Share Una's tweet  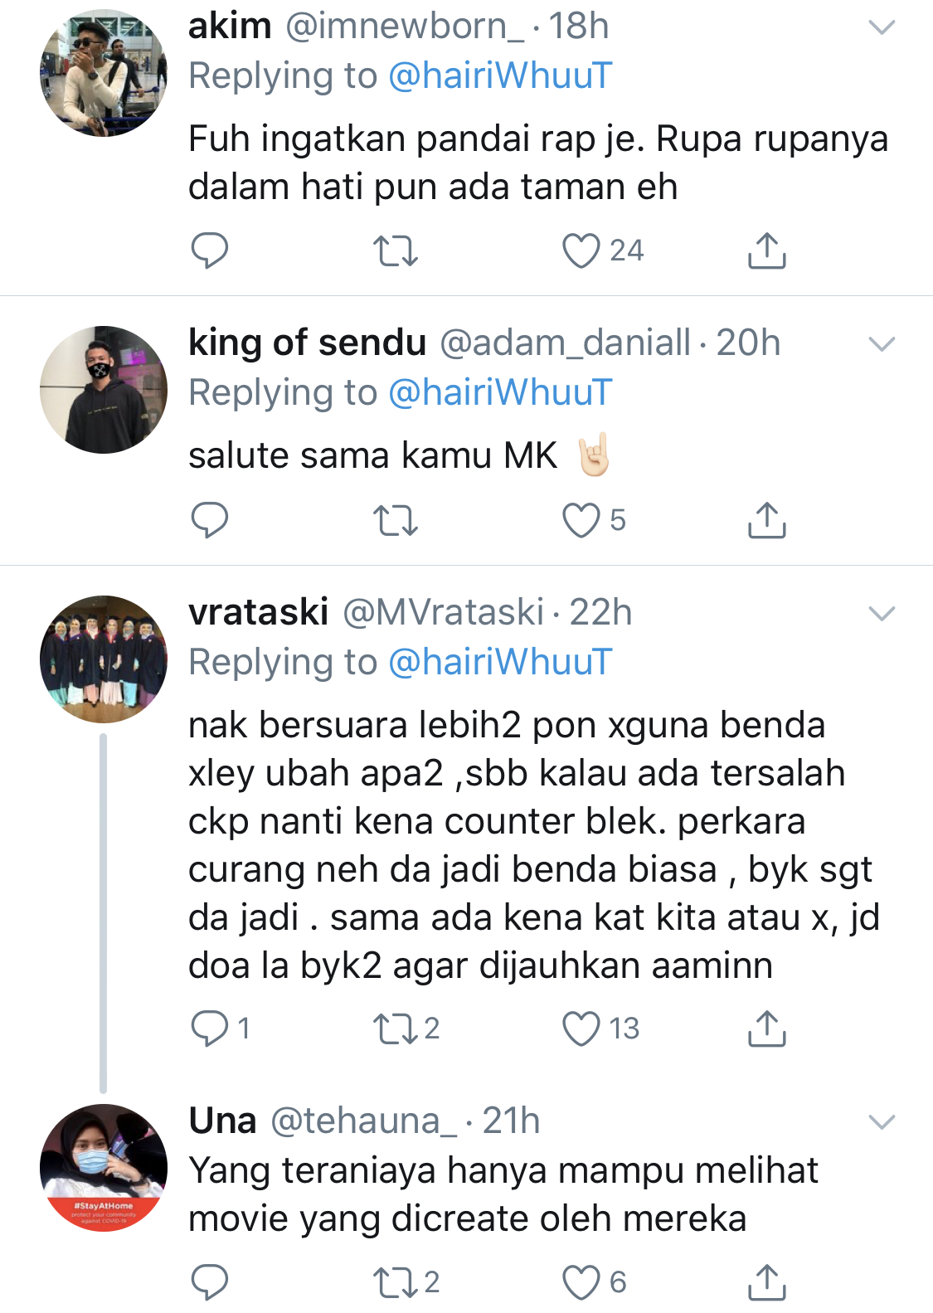(x=766, y=1282)
